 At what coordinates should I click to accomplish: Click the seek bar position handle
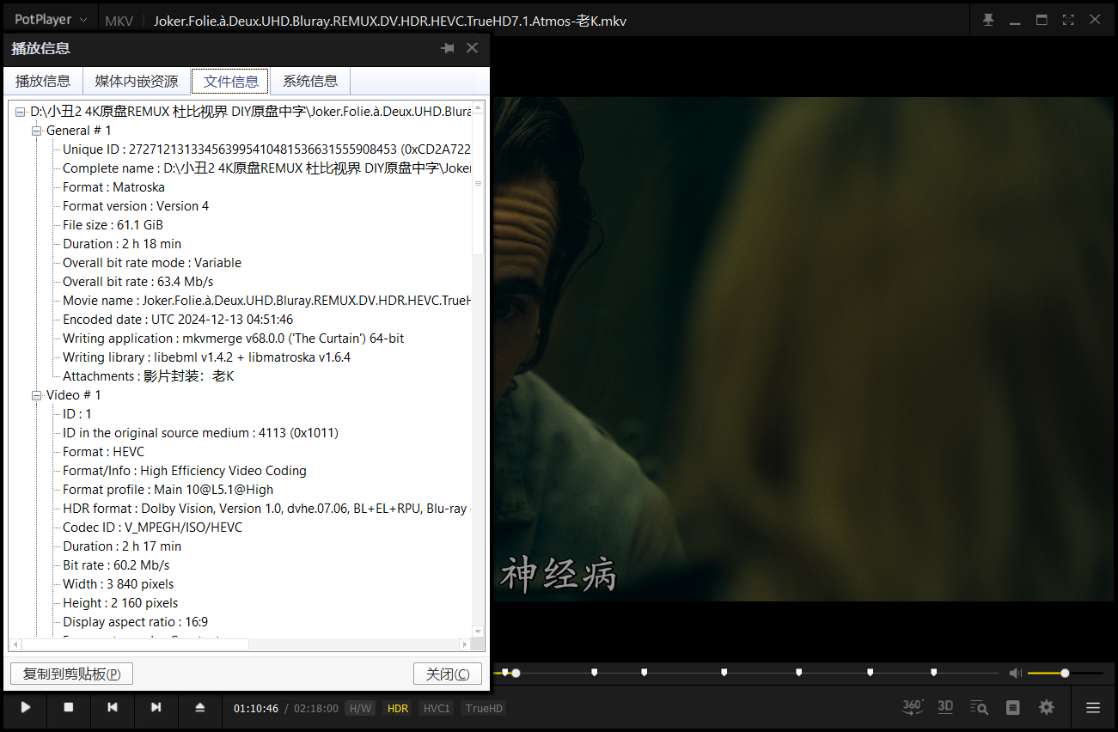click(x=516, y=674)
